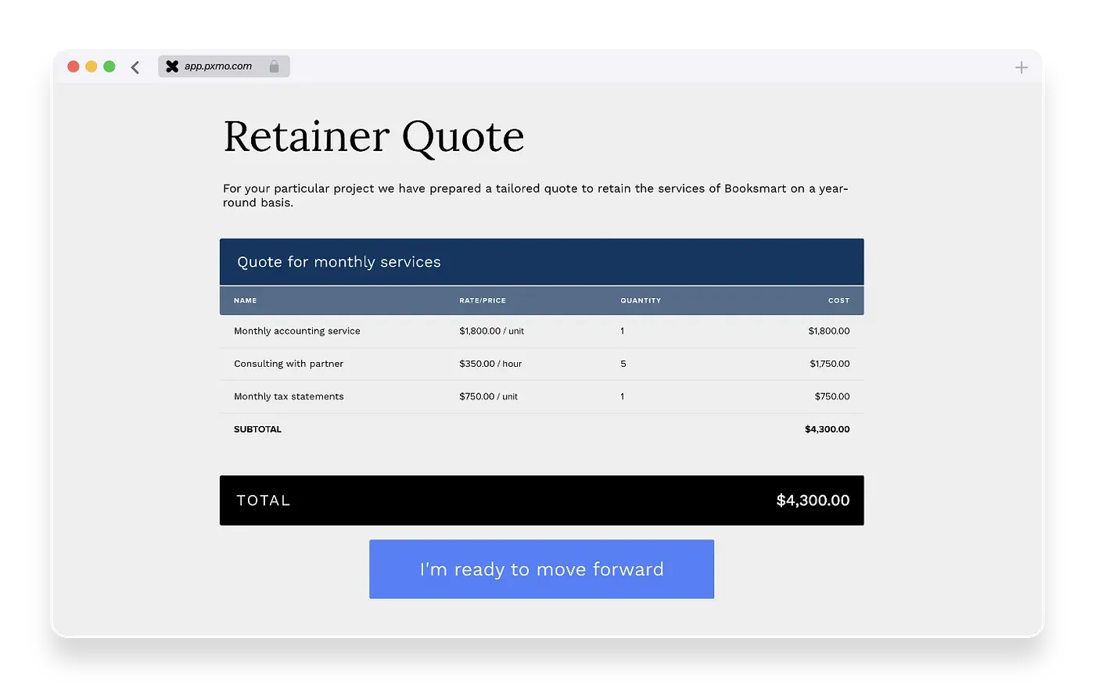Click the TOTAL $4,300.00 bar

point(541,500)
